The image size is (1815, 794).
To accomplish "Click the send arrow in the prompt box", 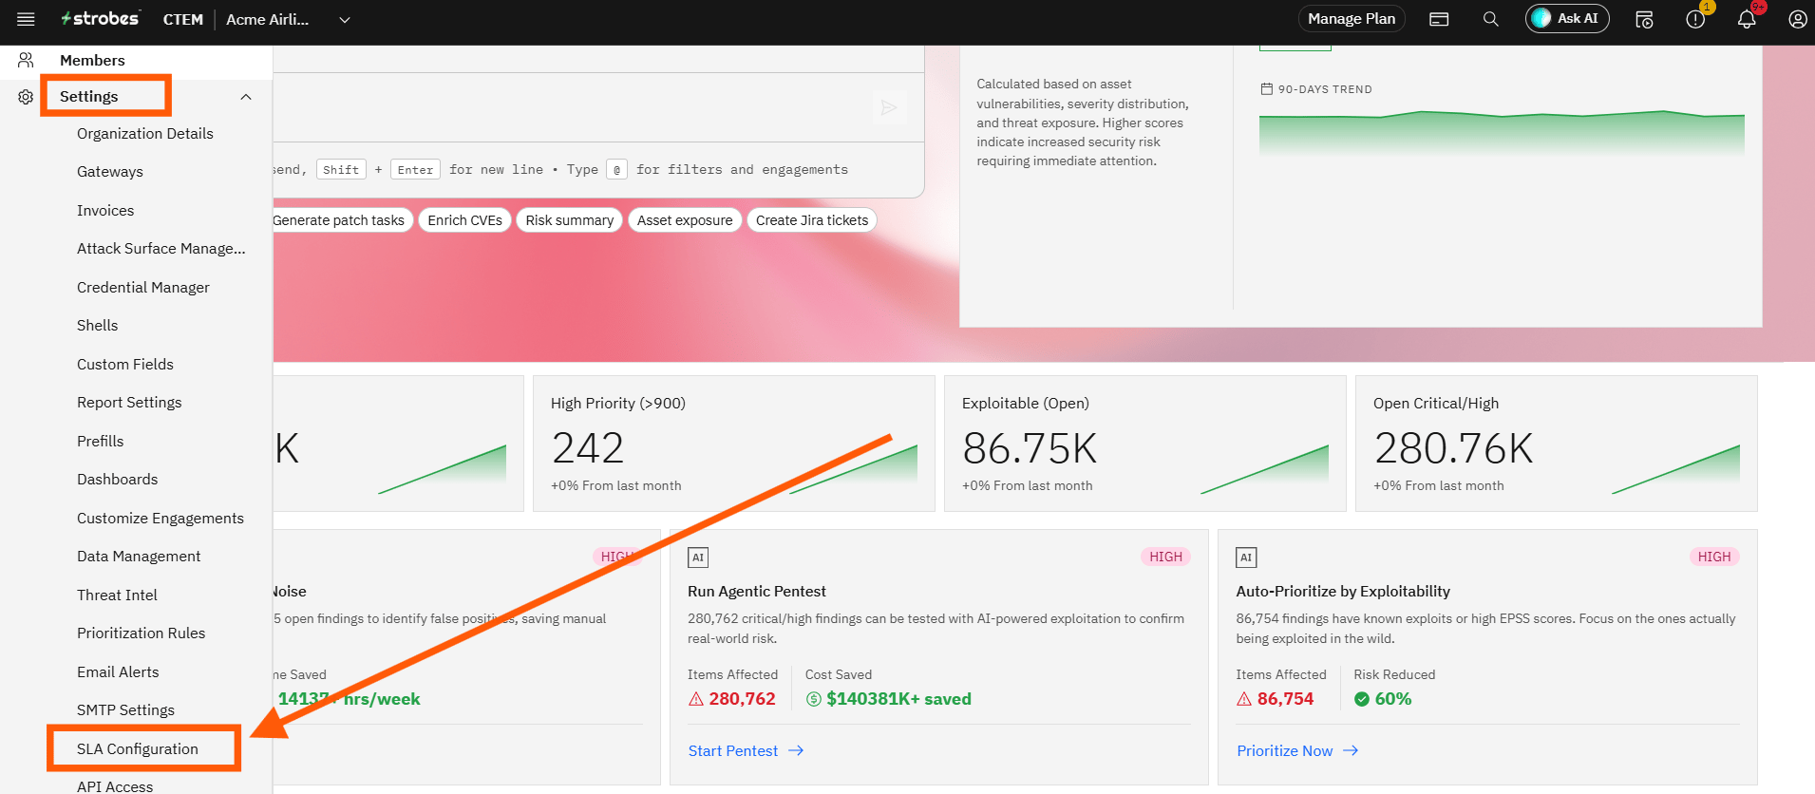I will (x=889, y=107).
